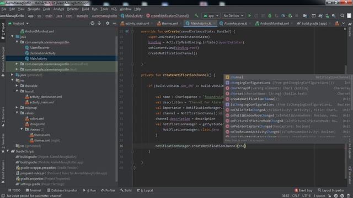Open the app run configuration dropdown

211,16
